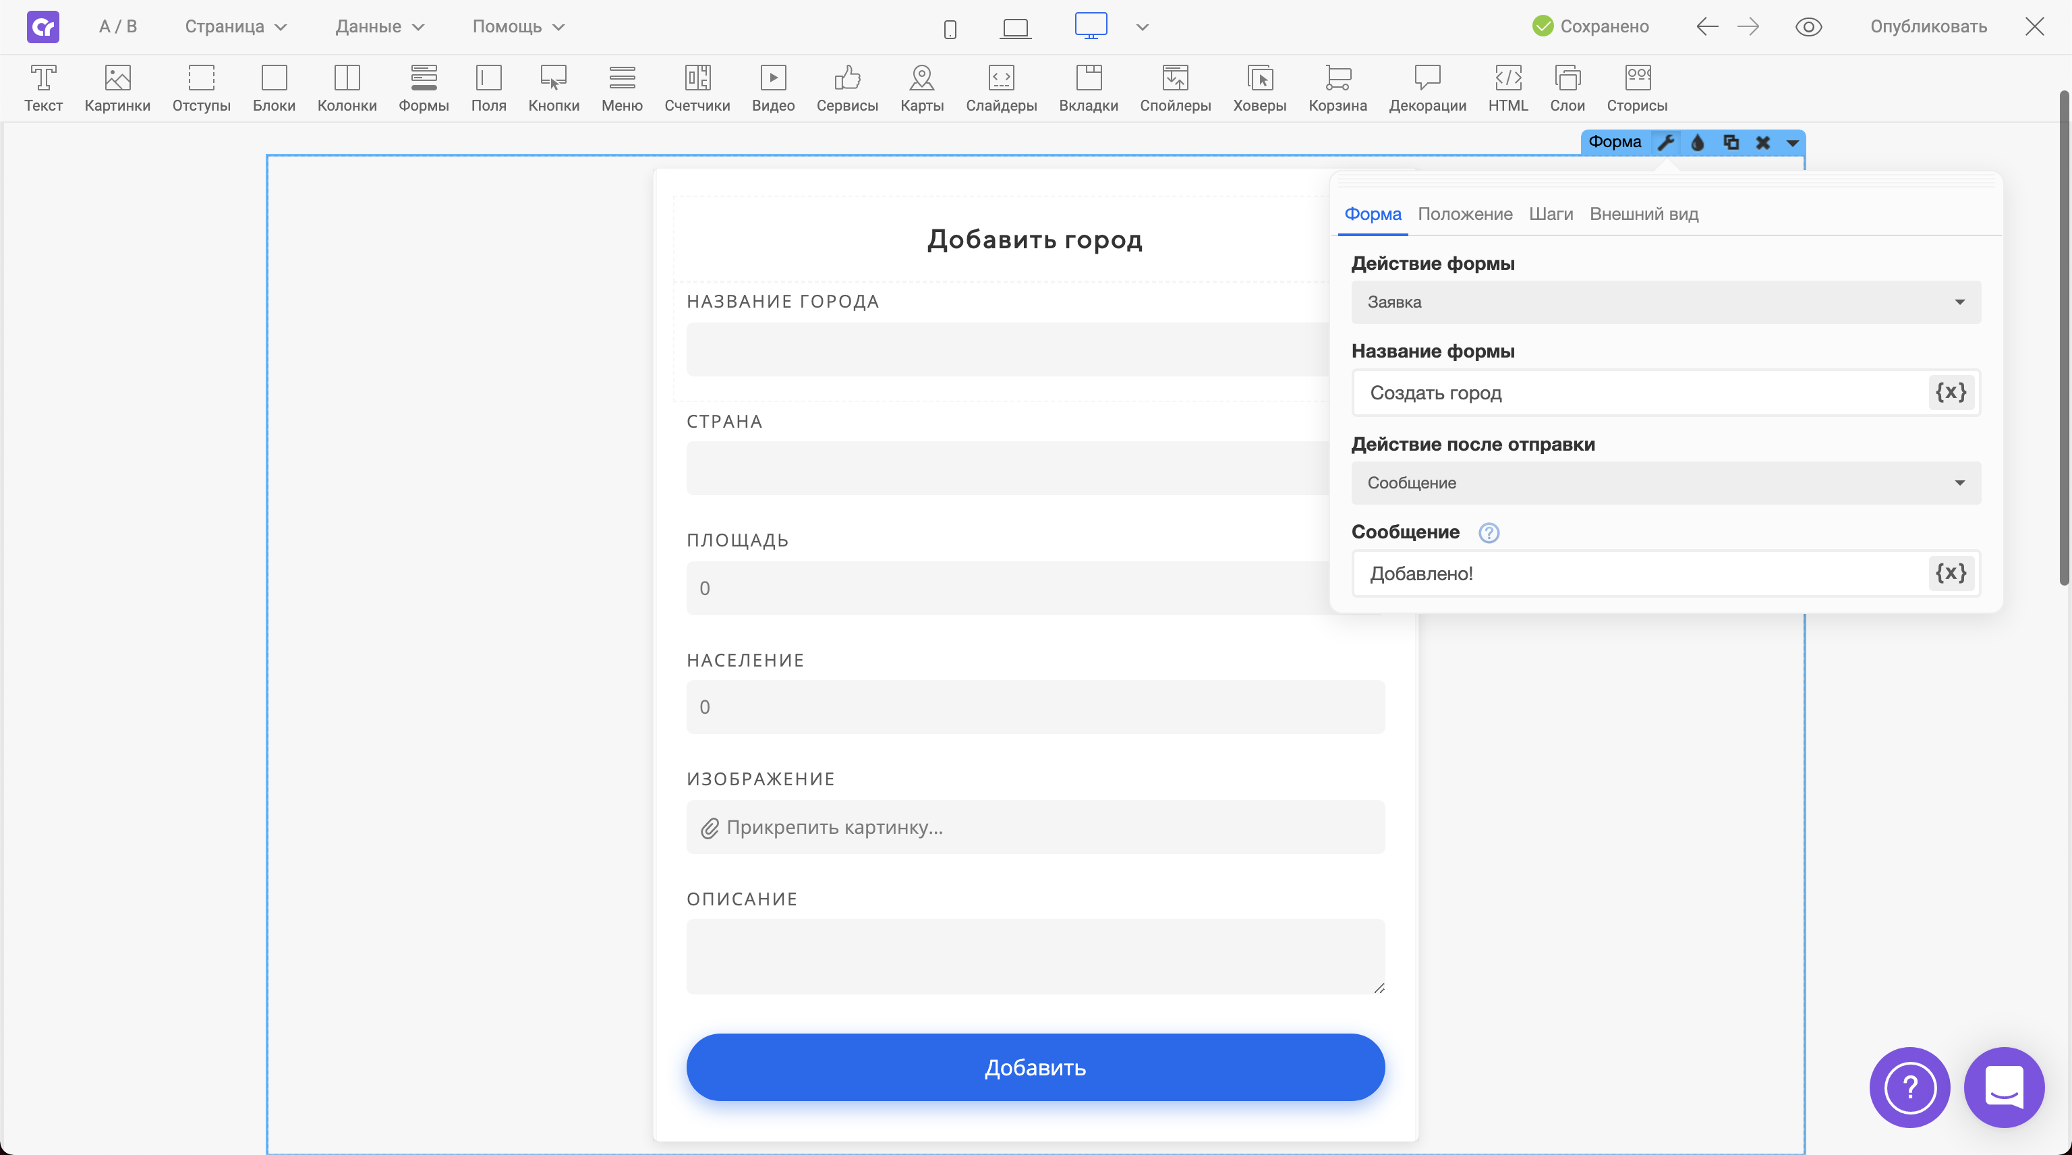Switch to the Внешний вид tab

[x=1644, y=214]
